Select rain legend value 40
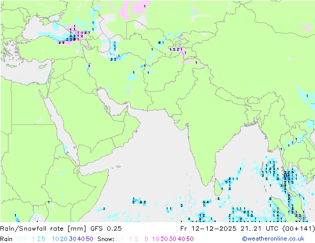The image size is (315, 243). (81, 239)
